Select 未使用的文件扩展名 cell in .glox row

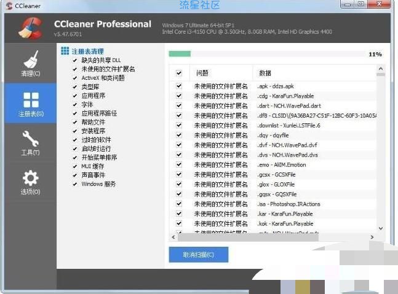coord(221,185)
